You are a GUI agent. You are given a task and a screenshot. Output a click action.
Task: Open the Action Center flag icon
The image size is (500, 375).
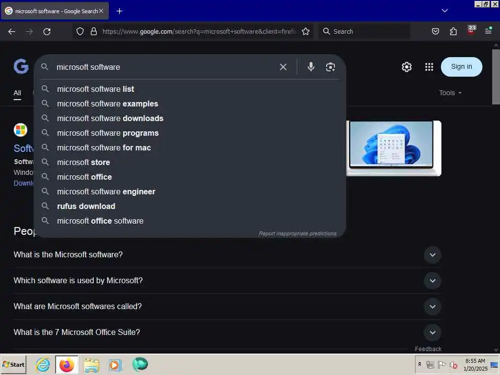(x=441, y=364)
